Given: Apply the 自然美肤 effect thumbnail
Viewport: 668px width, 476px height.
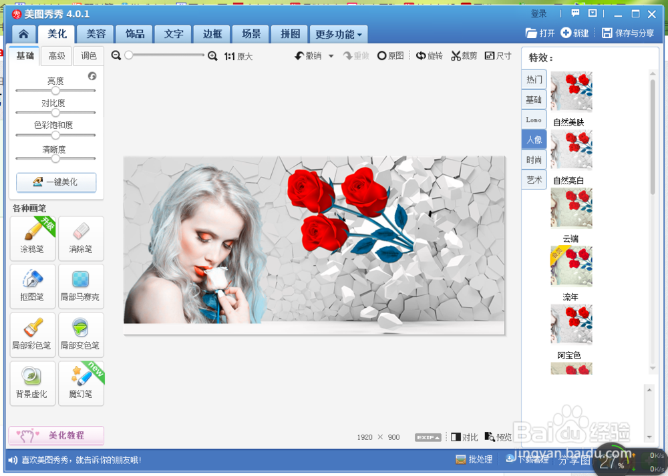Looking at the screenshot, I should (x=571, y=91).
